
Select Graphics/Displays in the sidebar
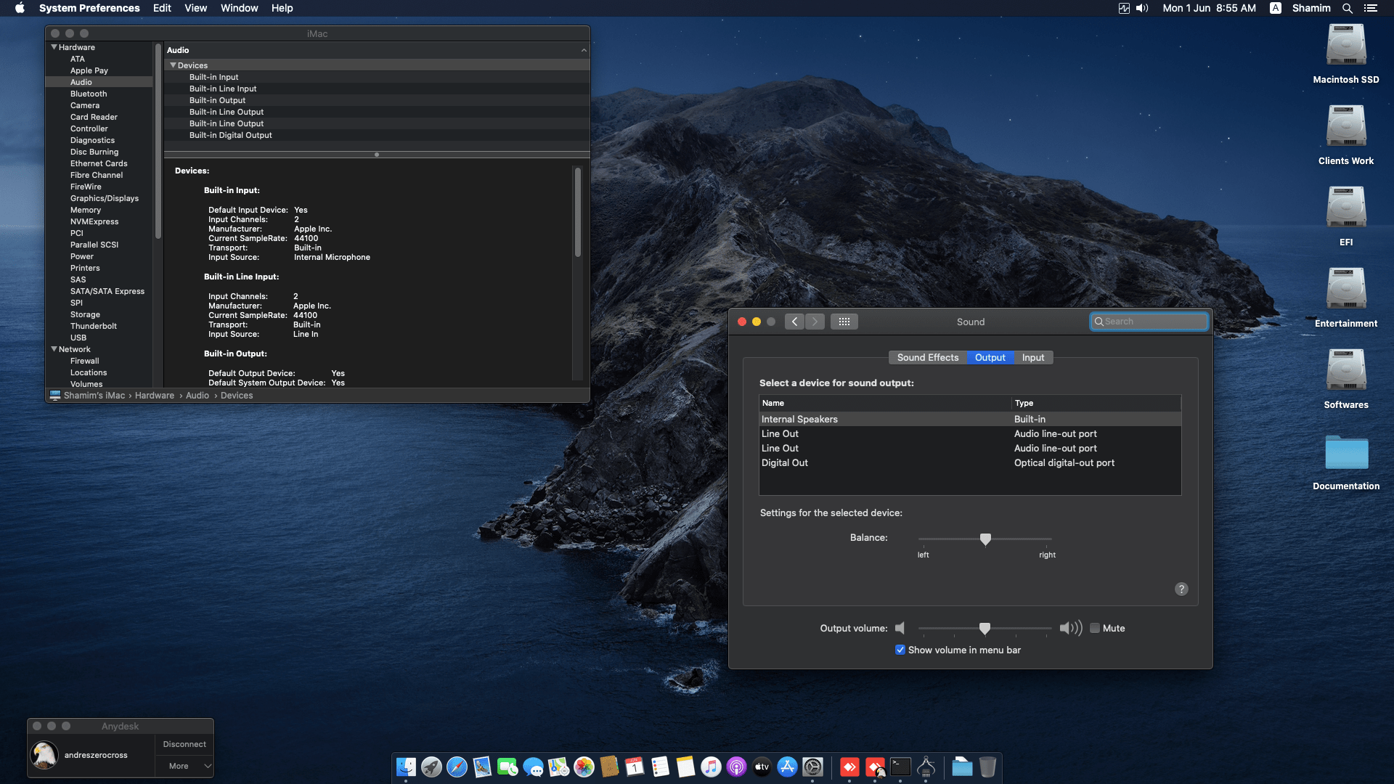tap(105, 198)
